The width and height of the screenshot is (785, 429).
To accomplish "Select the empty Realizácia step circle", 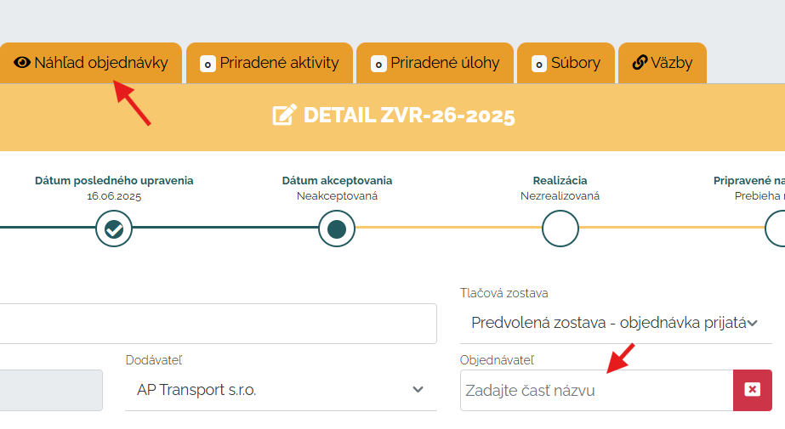I will click(x=560, y=229).
